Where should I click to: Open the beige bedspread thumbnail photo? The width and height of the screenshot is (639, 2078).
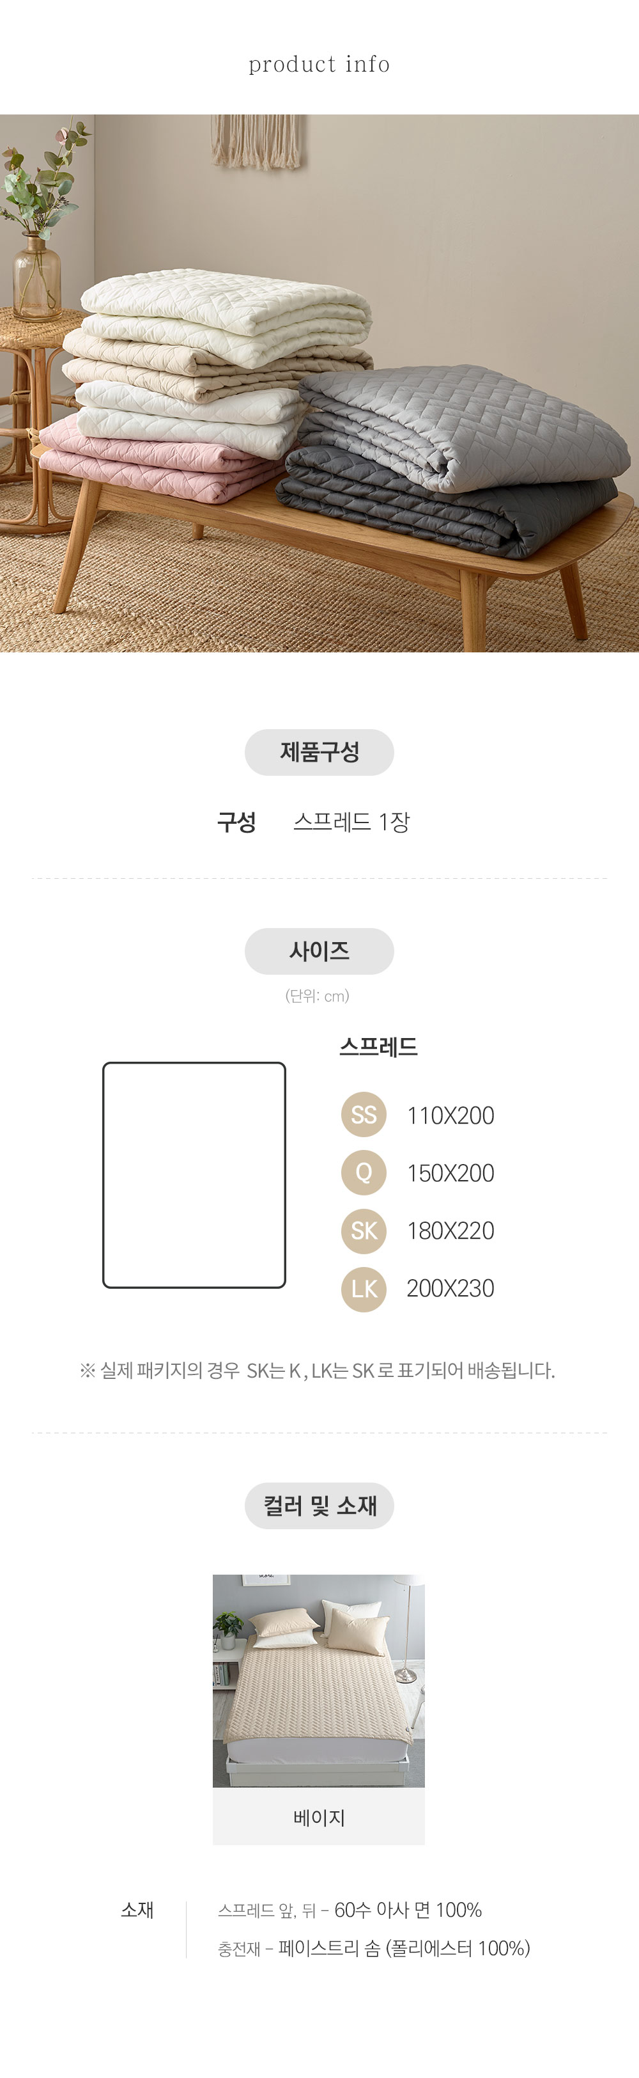click(x=318, y=1680)
